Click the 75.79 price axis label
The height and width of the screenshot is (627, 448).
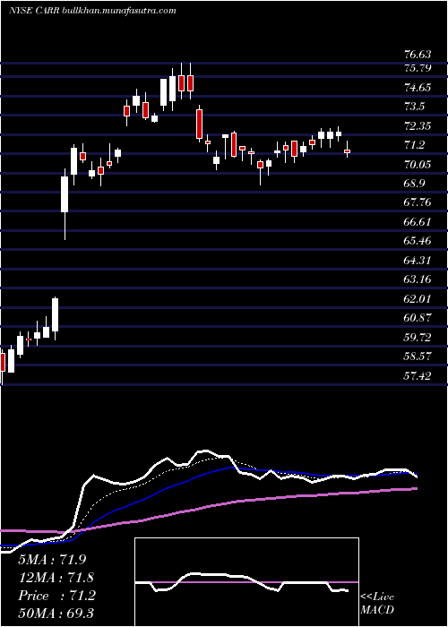(x=418, y=68)
